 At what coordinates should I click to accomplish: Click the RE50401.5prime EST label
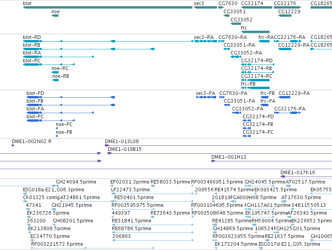pos(134,198)
